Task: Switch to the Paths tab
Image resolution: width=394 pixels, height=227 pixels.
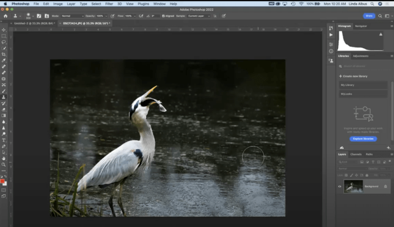Action: click(x=369, y=154)
